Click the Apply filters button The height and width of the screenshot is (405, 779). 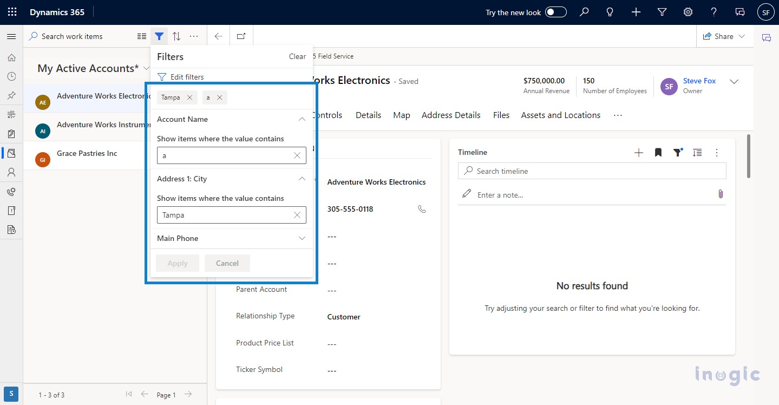point(178,263)
